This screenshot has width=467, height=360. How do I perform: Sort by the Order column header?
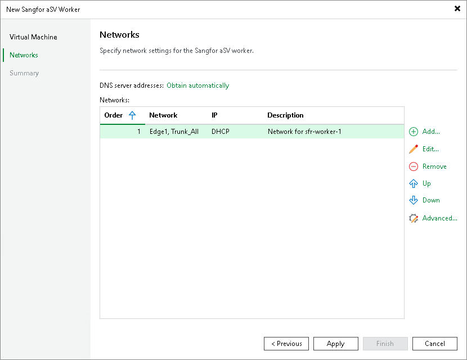(114, 115)
